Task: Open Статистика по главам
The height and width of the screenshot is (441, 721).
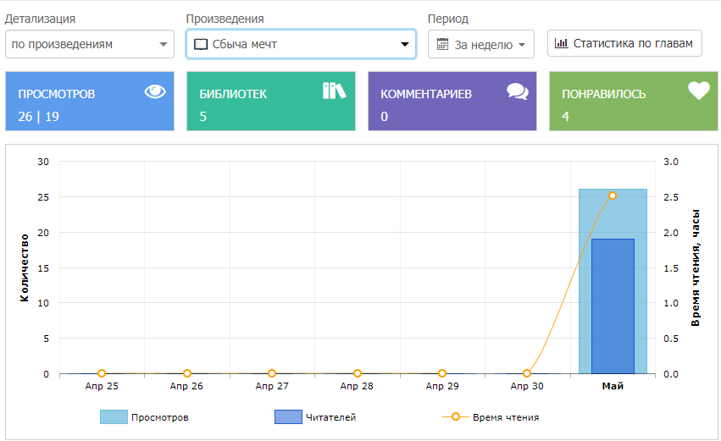Action: [624, 43]
